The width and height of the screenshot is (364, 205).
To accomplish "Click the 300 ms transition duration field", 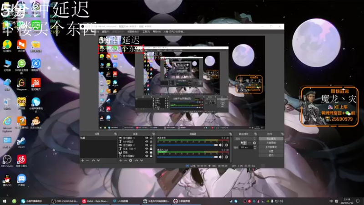I will coord(247,147).
